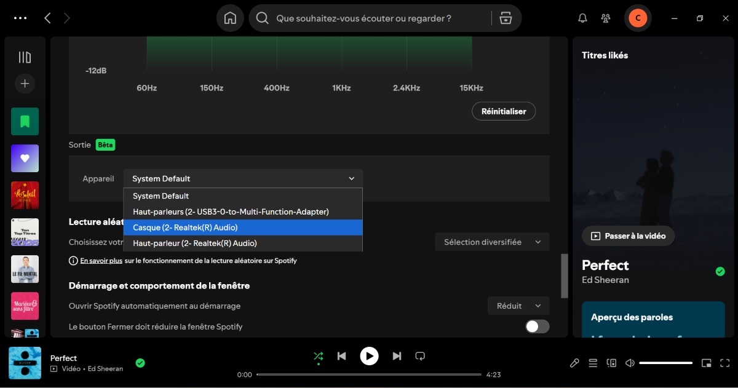
Task: Open the lyrics with the microphone icon
Action: pyautogui.click(x=574, y=363)
